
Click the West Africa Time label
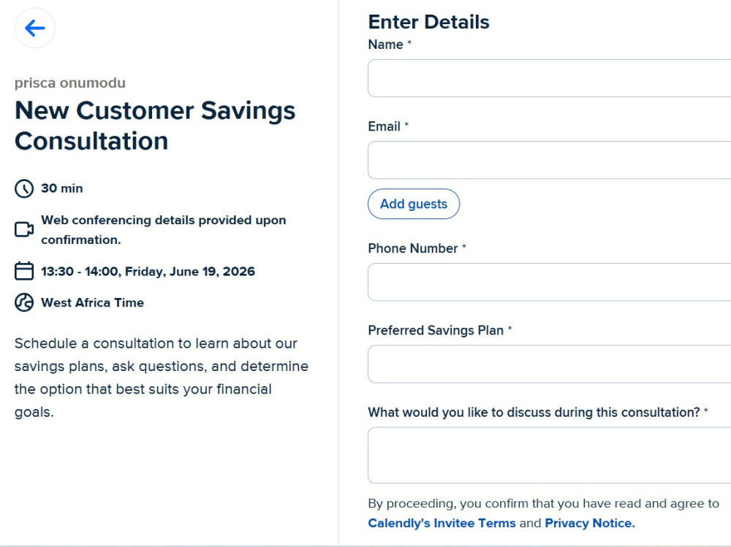[92, 302]
